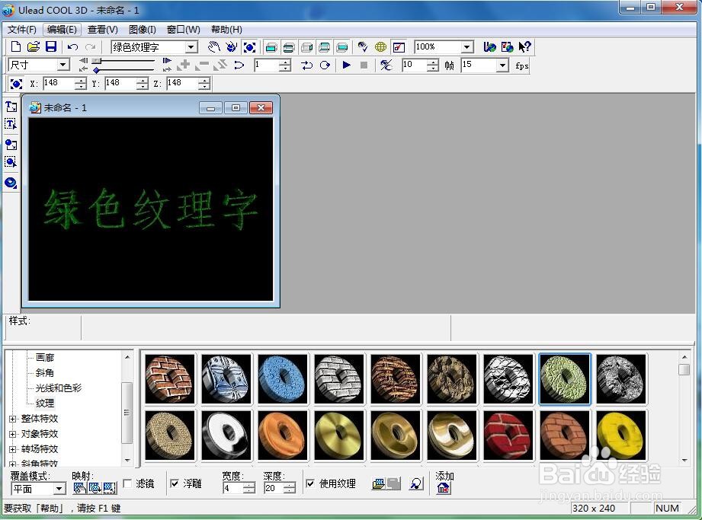Click the Insert graphic tool in left sidebar
Image resolution: width=702 pixels, height=520 pixels.
11,145
